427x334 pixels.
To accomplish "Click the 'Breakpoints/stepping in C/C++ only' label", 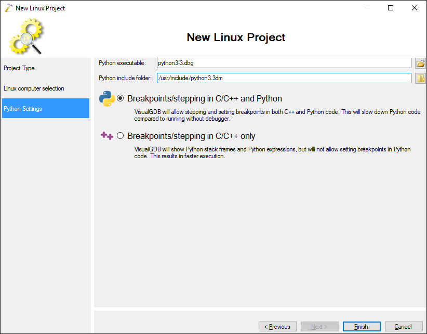I will [191, 136].
